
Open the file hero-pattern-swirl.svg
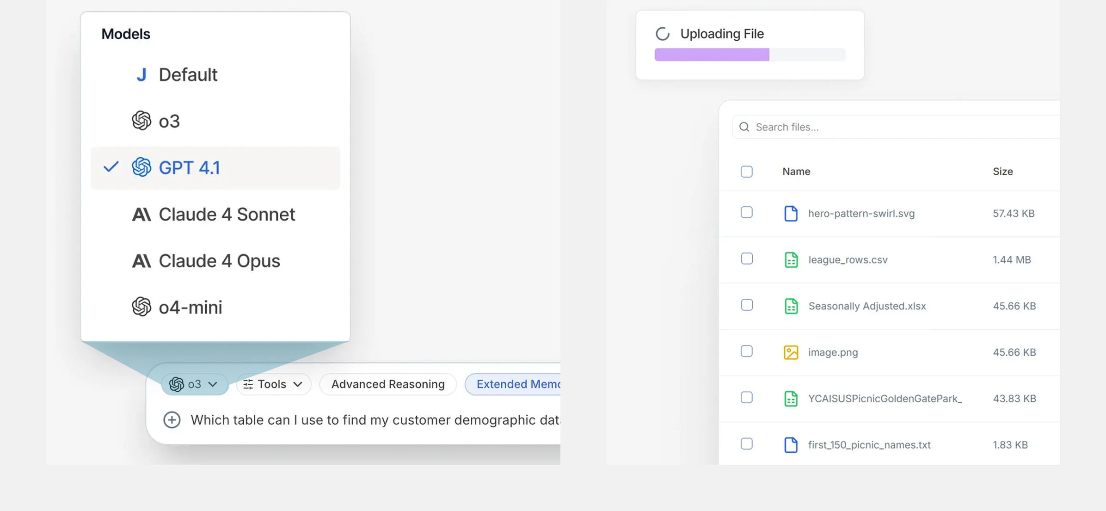(861, 213)
